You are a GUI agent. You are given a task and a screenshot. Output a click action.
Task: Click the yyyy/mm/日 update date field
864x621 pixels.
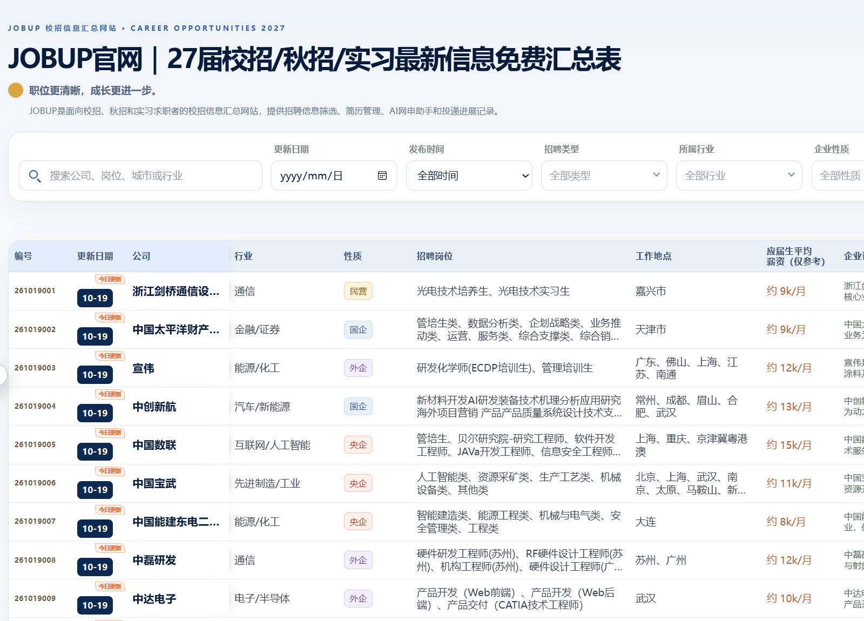tap(334, 175)
